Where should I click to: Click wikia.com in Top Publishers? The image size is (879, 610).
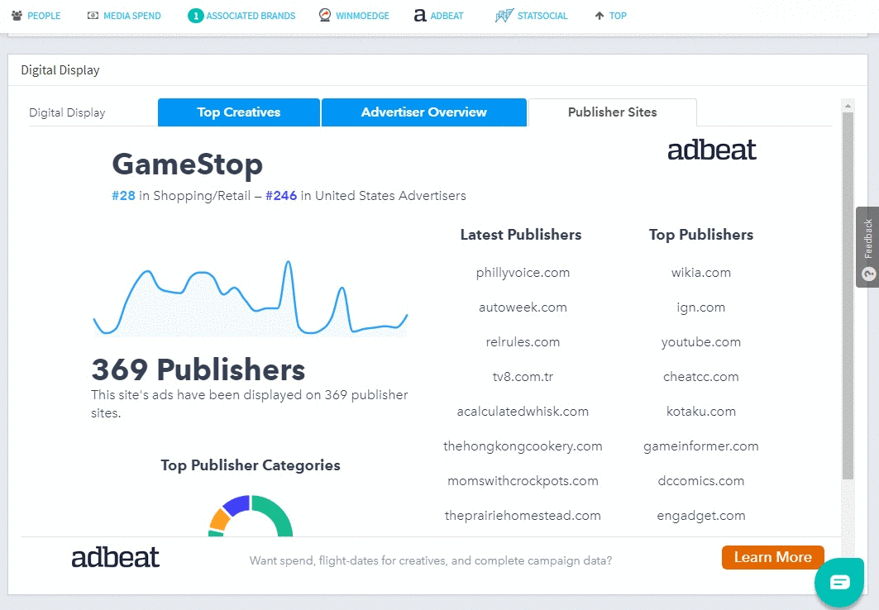coord(700,273)
